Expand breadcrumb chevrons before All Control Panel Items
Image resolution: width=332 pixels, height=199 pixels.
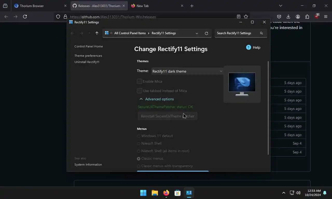(111, 33)
